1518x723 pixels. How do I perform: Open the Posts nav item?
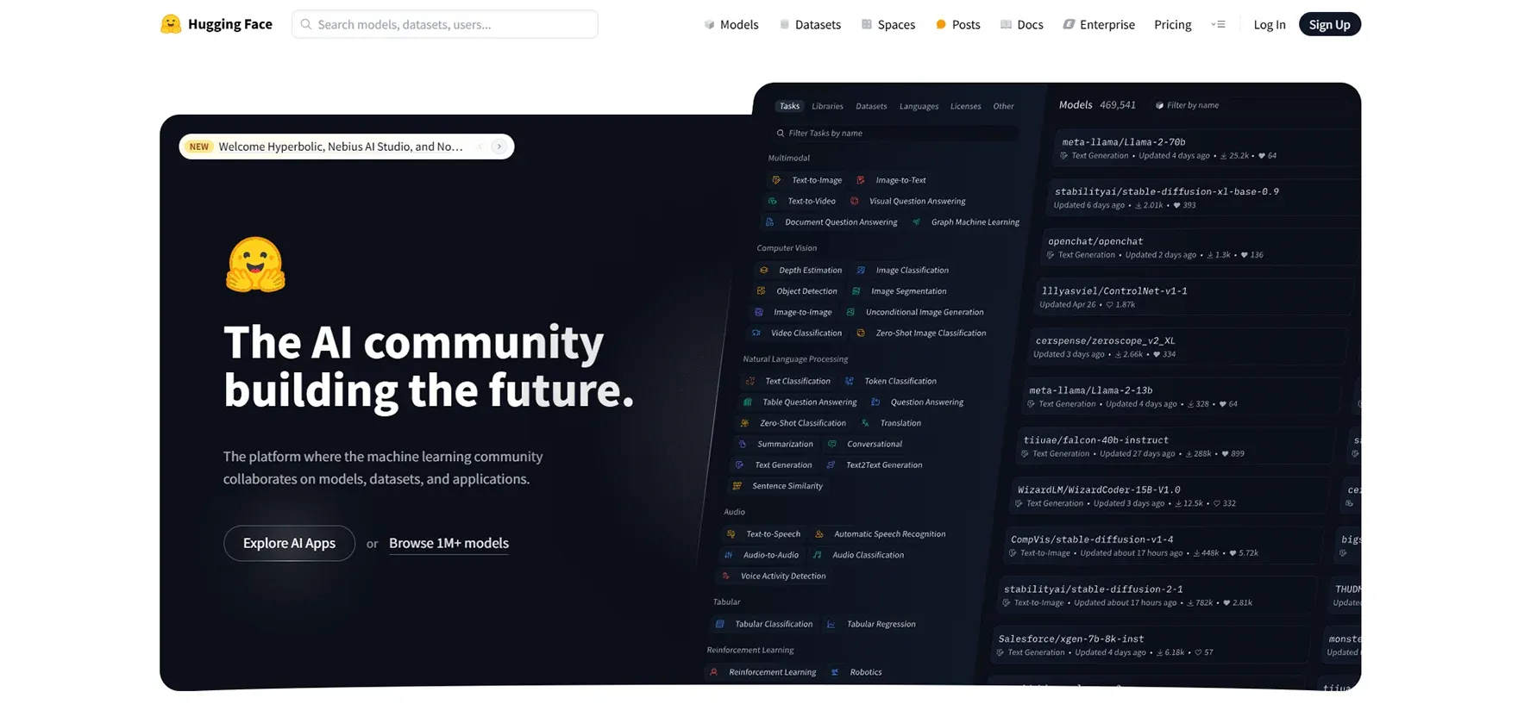pyautogui.click(x=958, y=24)
